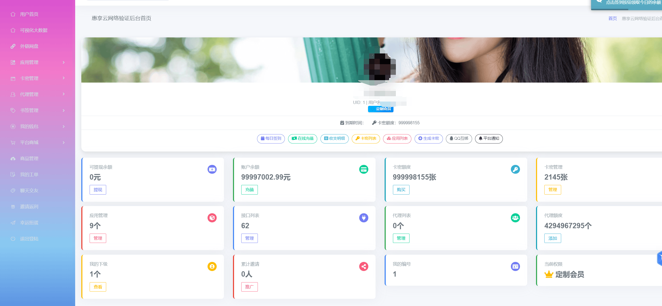Click the key icon on 卡密额度 card

coord(515,169)
